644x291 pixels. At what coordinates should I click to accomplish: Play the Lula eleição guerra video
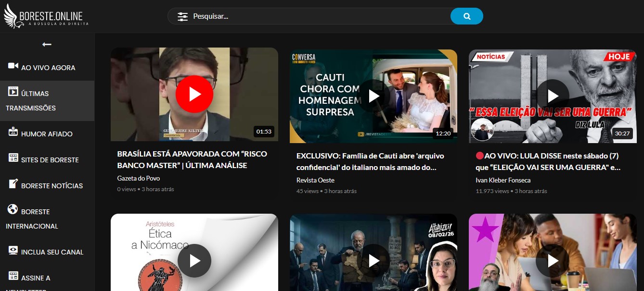point(553,96)
